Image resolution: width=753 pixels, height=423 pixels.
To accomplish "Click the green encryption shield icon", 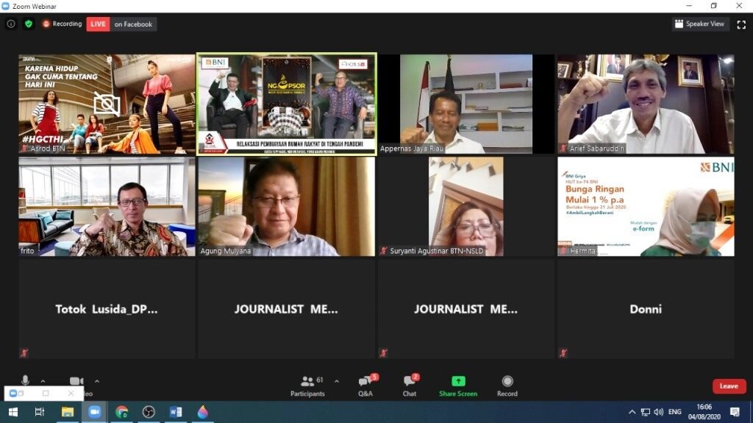I will (29, 24).
